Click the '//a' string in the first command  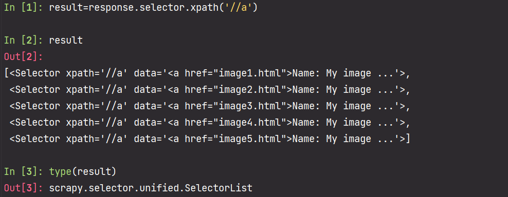pyautogui.click(x=235, y=8)
